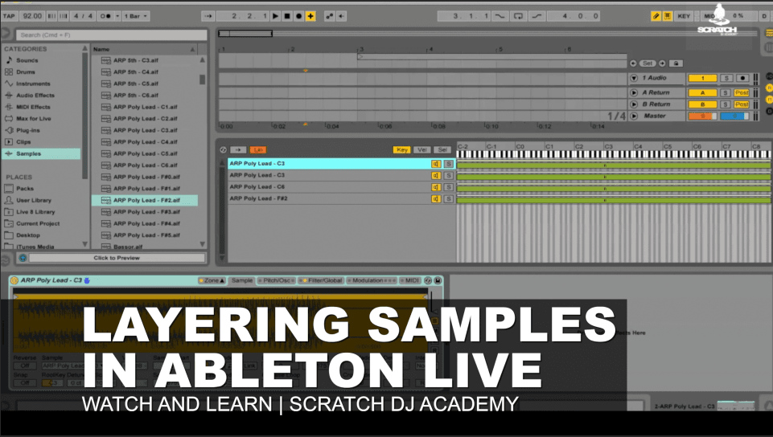Enable KEY map mode button
This screenshot has width=773, height=437.
pyautogui.click(x=684, y=16)
